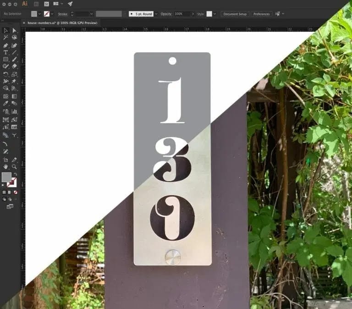Select the Zoom magnifier tool

(14, 167)
